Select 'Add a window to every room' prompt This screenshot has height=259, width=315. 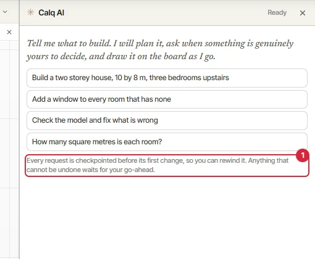point(167,99)
